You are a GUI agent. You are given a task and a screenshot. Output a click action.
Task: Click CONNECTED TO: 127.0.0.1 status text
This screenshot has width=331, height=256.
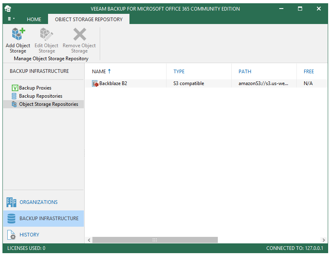click(x=294, y=248)
